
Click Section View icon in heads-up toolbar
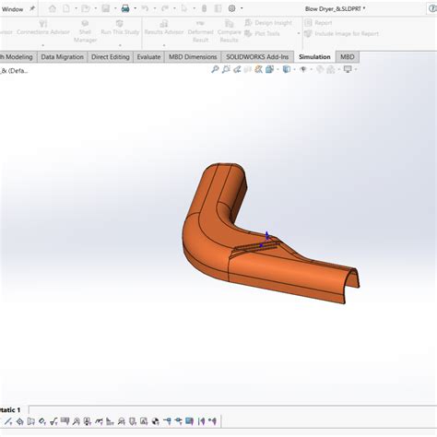(x=248, y=69)
